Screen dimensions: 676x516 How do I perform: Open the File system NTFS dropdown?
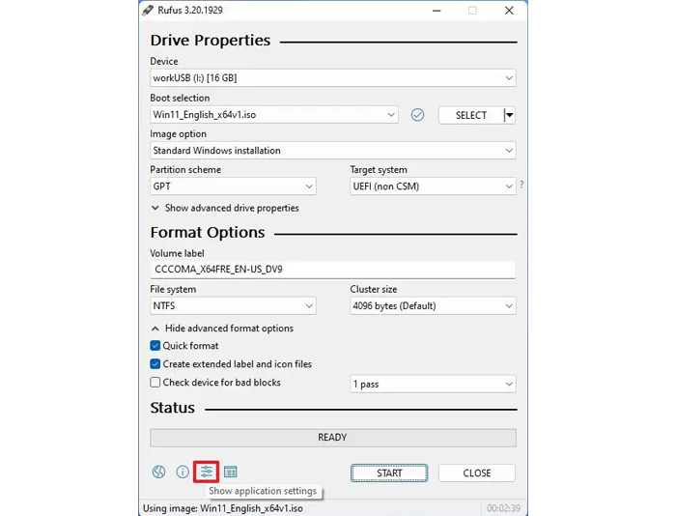pos(233,306)
